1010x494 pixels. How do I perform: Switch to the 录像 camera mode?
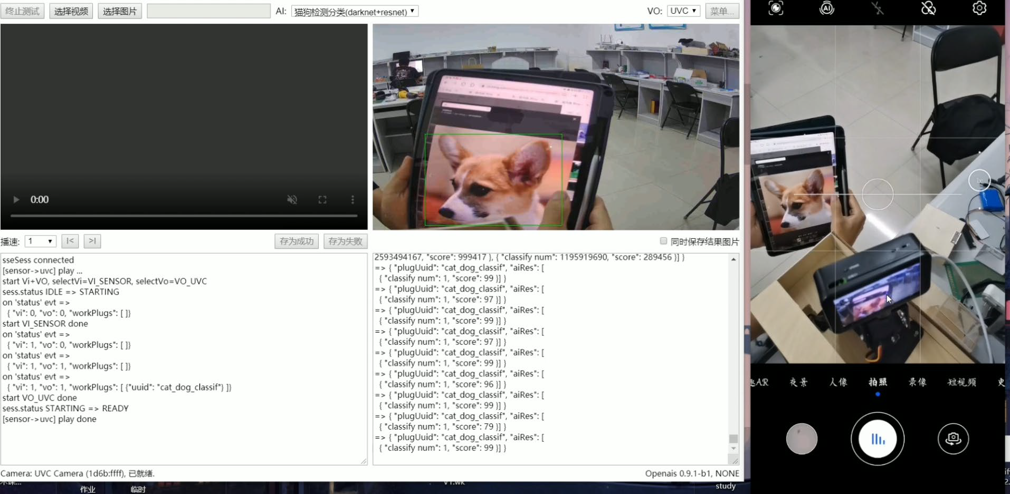pyautogui.click(x=917, y=382)
